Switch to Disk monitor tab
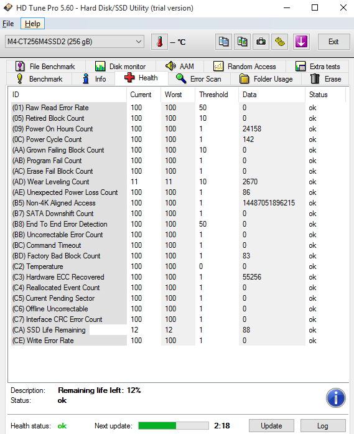Image resolution: width=354 pixels, height=434 pixels. 121,67
